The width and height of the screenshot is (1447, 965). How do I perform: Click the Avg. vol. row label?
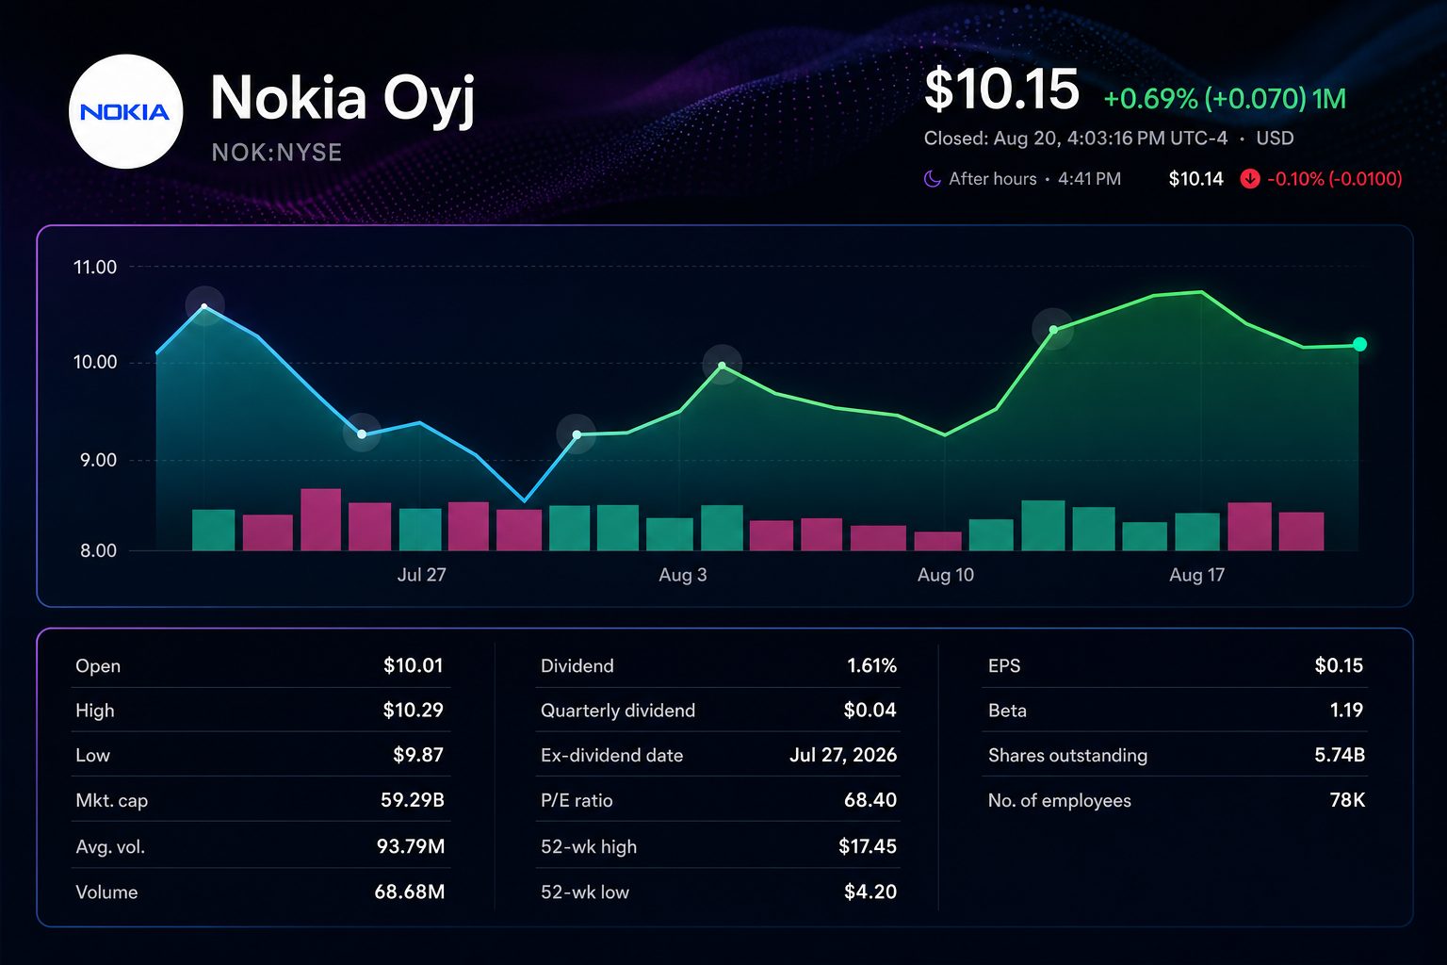110,847
